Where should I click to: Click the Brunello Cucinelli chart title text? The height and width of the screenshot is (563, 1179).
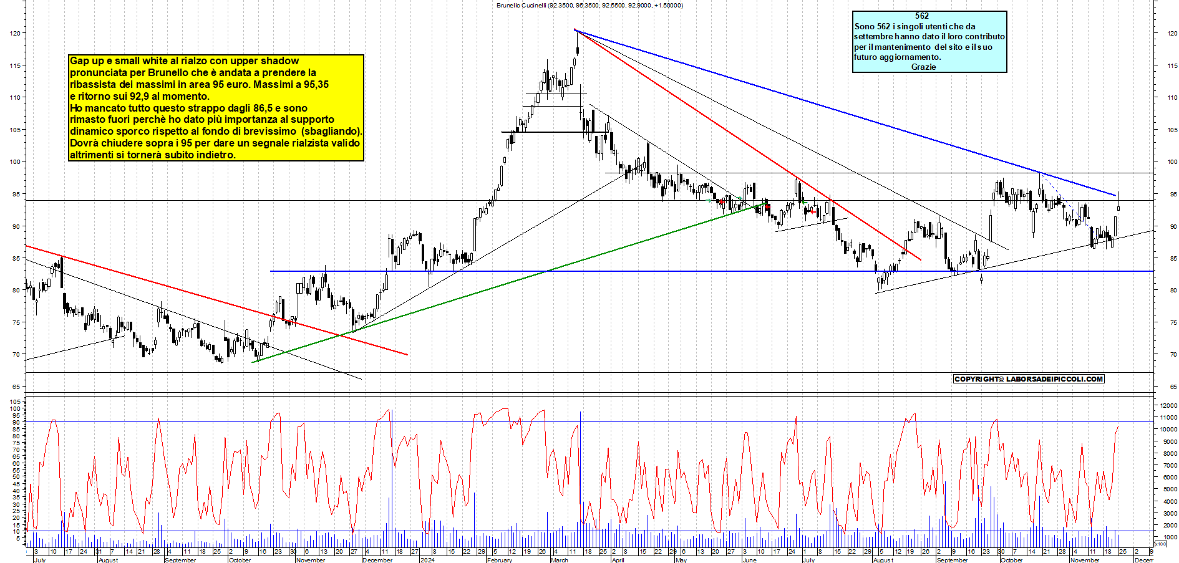[x=589, y=5]
